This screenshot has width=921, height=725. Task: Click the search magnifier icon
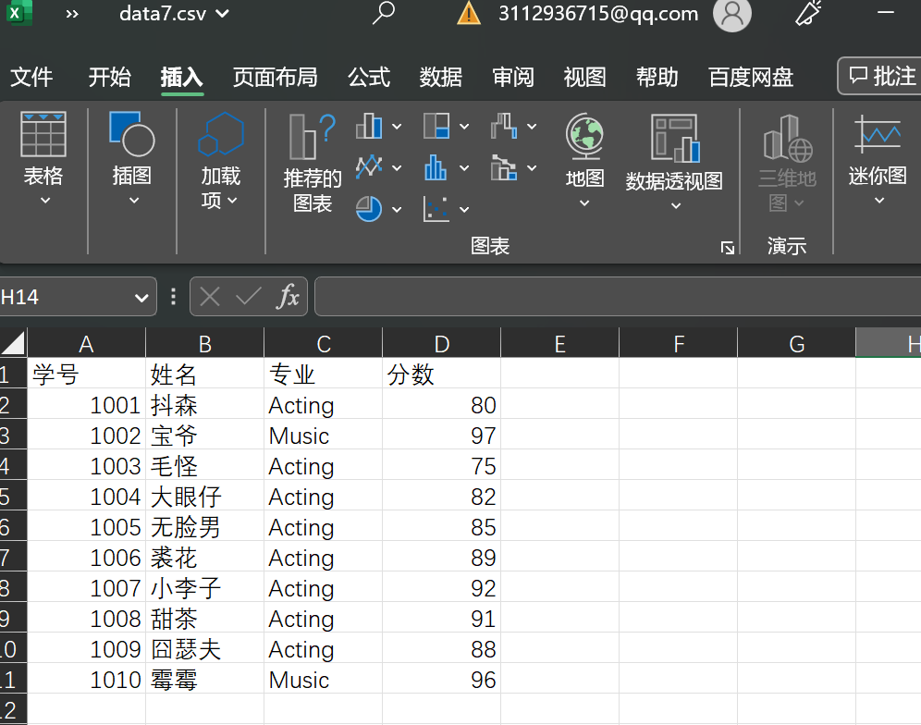(x=384, y=13)
